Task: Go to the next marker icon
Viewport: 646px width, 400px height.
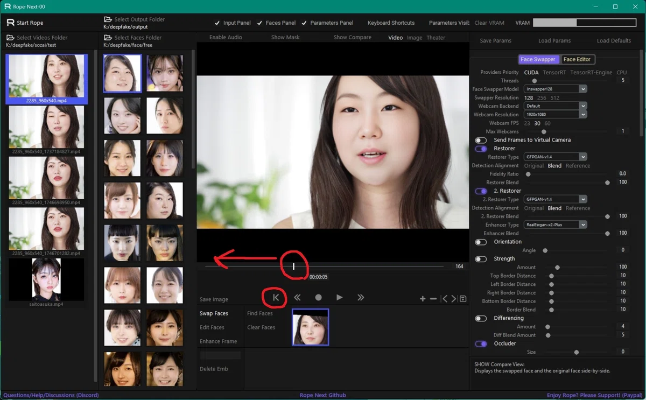Action: click(x=454, y=299)
